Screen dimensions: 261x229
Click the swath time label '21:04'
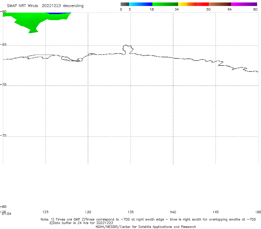(x=7, y=214)
